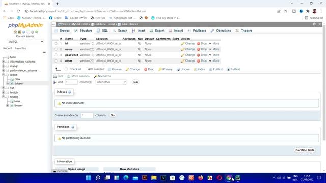This screenshot has height=183, width=326.
Task: Open More menu for other column
Action: pos(214,61)
